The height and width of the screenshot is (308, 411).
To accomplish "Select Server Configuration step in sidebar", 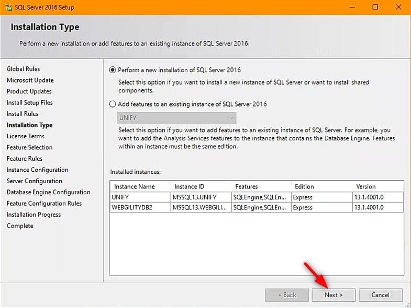I will pos(35,181).
